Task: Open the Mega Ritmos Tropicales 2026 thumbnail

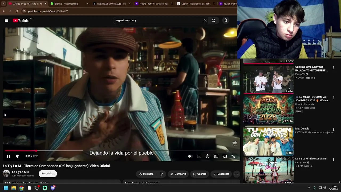Action: (268, 110)
